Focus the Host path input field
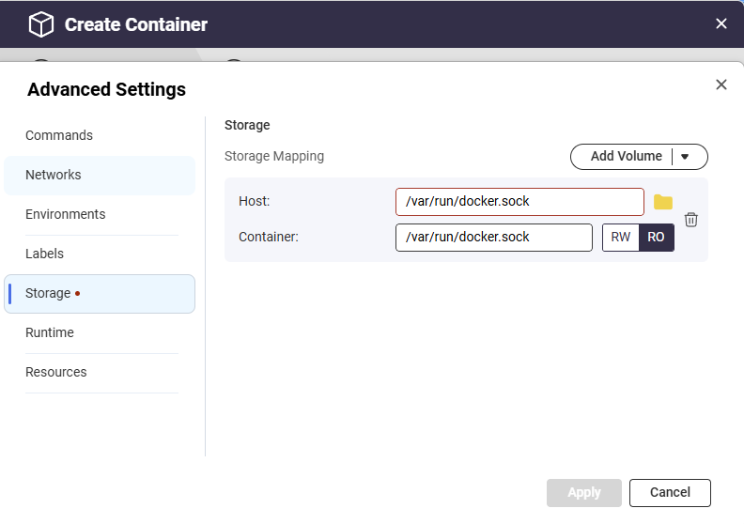 click(x=519, y=202)
